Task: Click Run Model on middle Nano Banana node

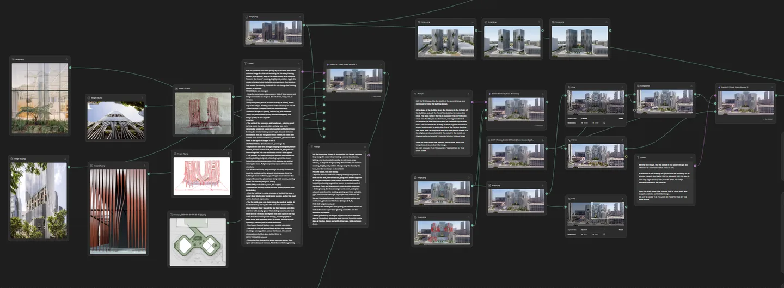Action: click(539, 126)
